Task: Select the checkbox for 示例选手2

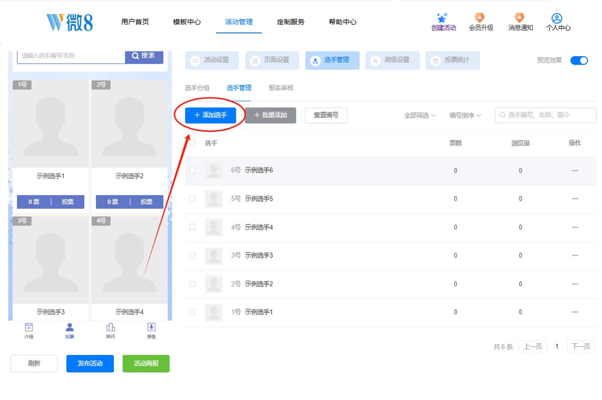Action: [192, 284]
